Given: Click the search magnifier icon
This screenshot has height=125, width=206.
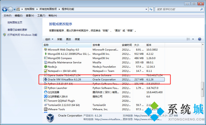Looking at the screenshot, I should (x=201, y=9).
